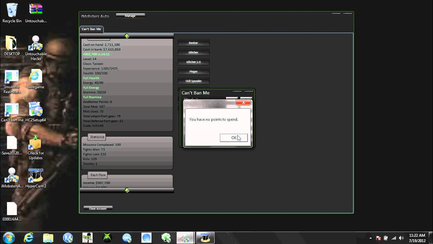The image size is (433, 244).
Task: Launch the Check for Updates shortcut
Action: [36, 148]
